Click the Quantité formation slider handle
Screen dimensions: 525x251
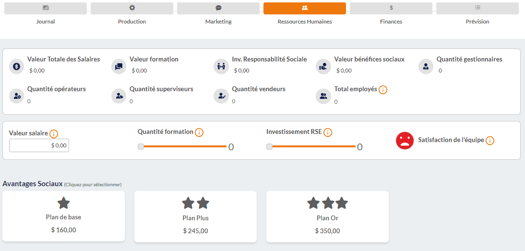click(141, 146)
